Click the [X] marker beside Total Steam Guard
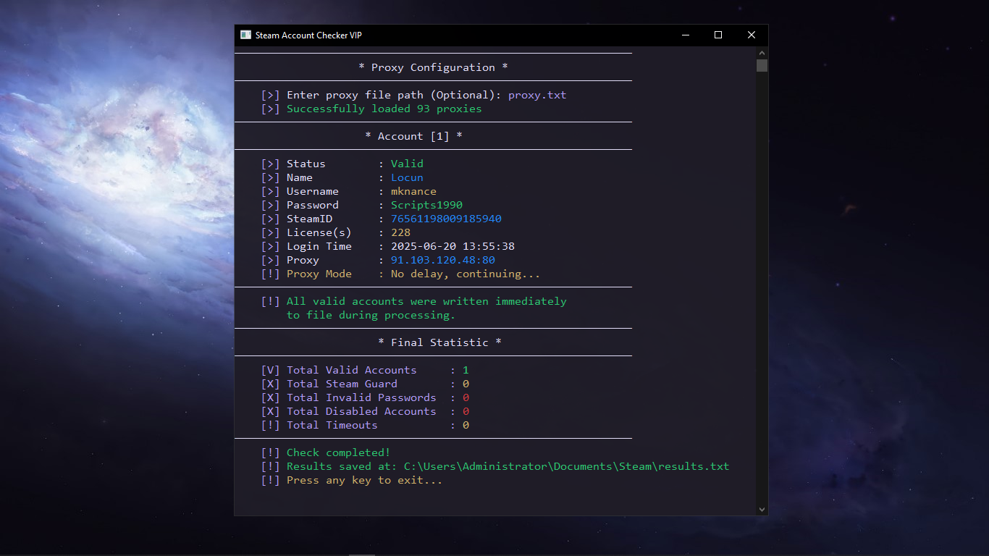This screenshot has height=556, width=989. coord(269,383)
